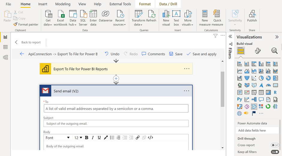Click the To email address field
This screenshot has width=282, height=156.
pos(116,109)
